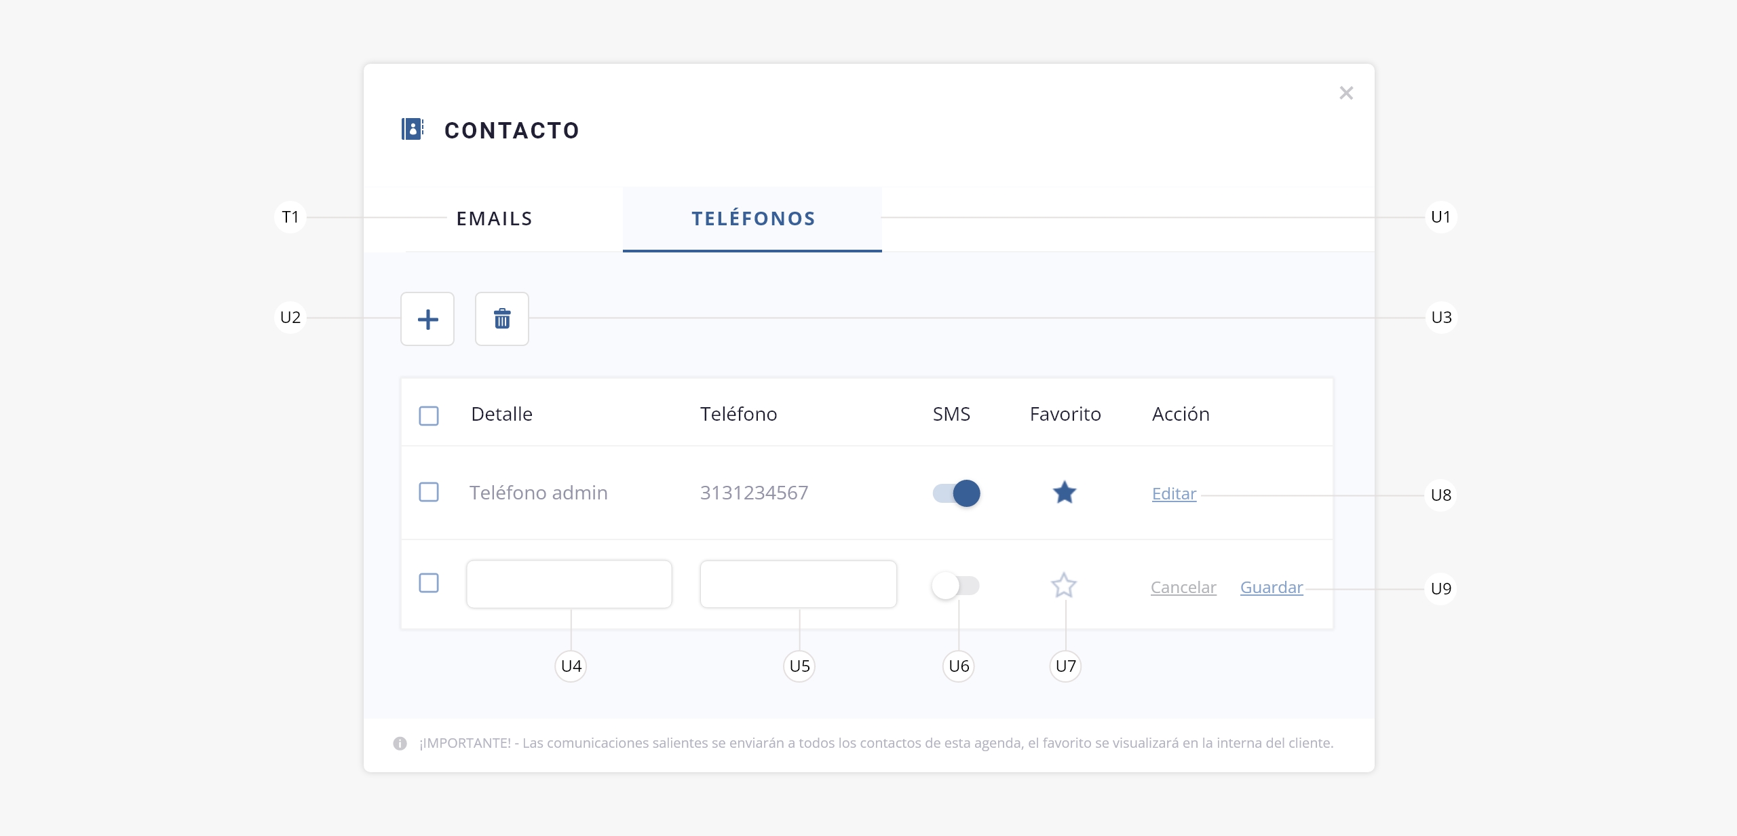This screenshot has height=836, width=1737.
Task: Click the Guardar link
Action: 1272,588
